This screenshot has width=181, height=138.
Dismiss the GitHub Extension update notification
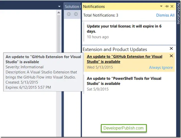point(171,56)
